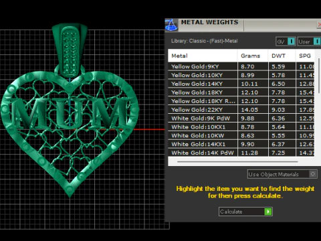Sort by the Grams column header

pyautogui.click(x=253, y=56)
